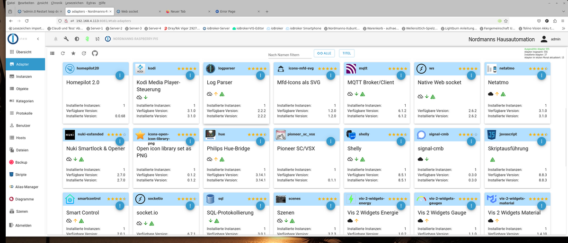This screenshot has height=243, width=568.
Task: Click the ALLE filter button
Action: 324,53
